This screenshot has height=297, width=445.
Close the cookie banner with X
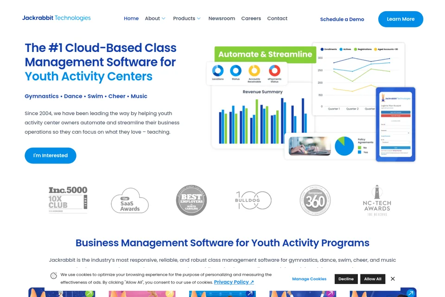point(393,279)
